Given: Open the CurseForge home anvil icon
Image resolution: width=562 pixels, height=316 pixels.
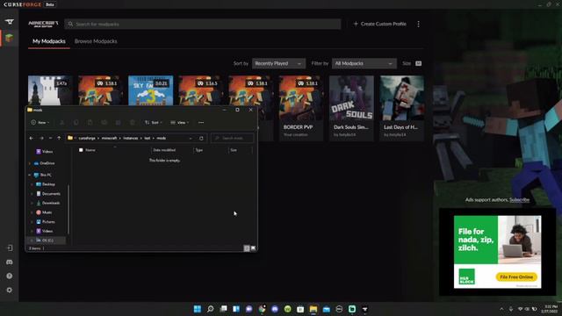Looking at the screenshot, I should (10, 21).
